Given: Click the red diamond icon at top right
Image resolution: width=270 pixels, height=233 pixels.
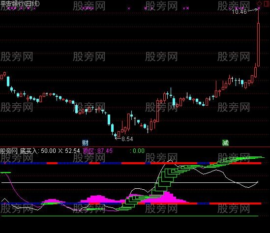Looking at the screenshot, I should (259, 3).
